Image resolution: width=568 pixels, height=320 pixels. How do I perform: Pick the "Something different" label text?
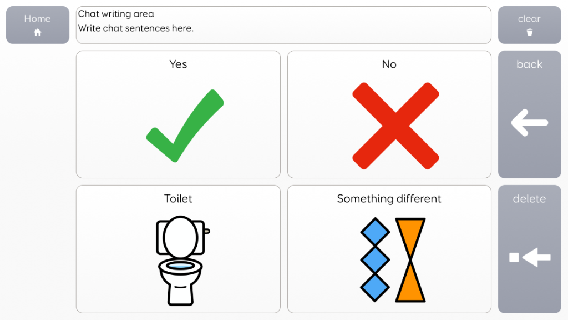[389, 198]
